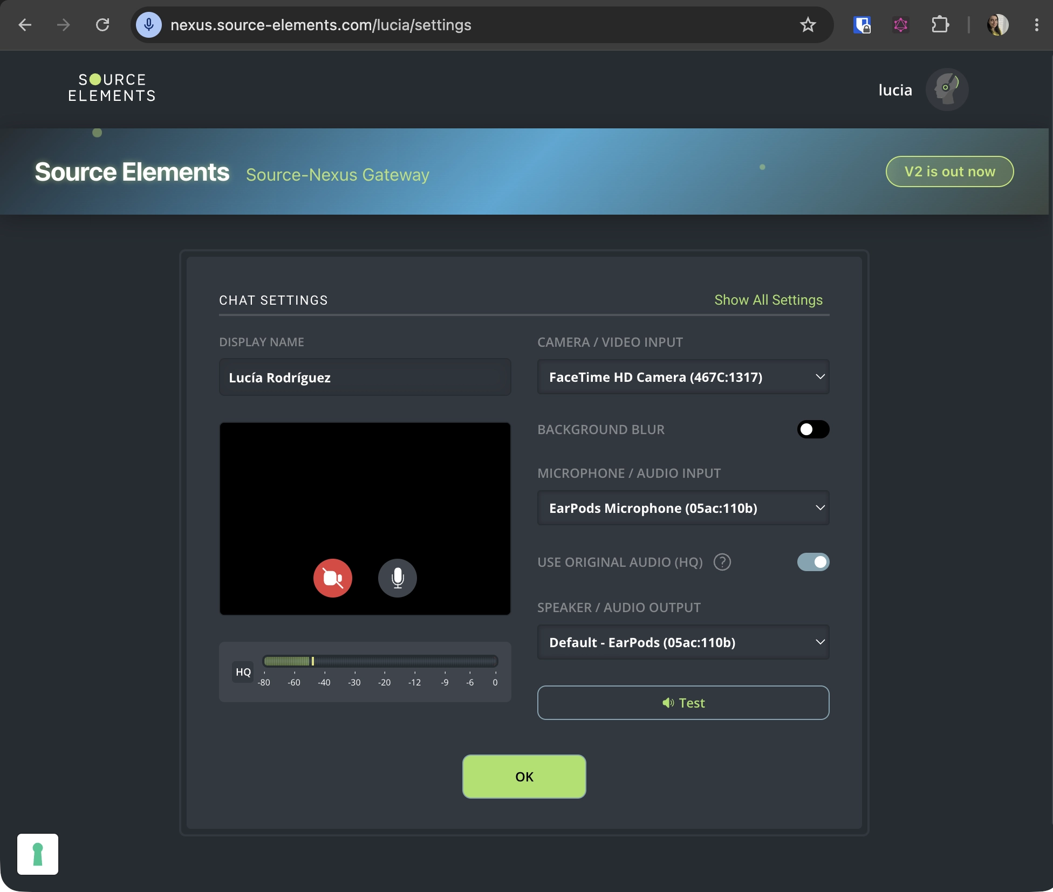The width and height of the screenshot is (1053, 892).
Task: Click the CHAT SETTINGS heading
Action: (273, 300)
